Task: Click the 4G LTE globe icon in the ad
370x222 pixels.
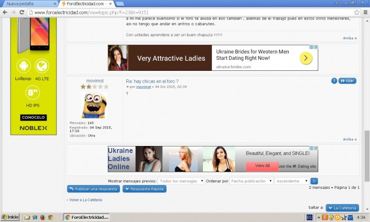Action: [x=42, y=66]
